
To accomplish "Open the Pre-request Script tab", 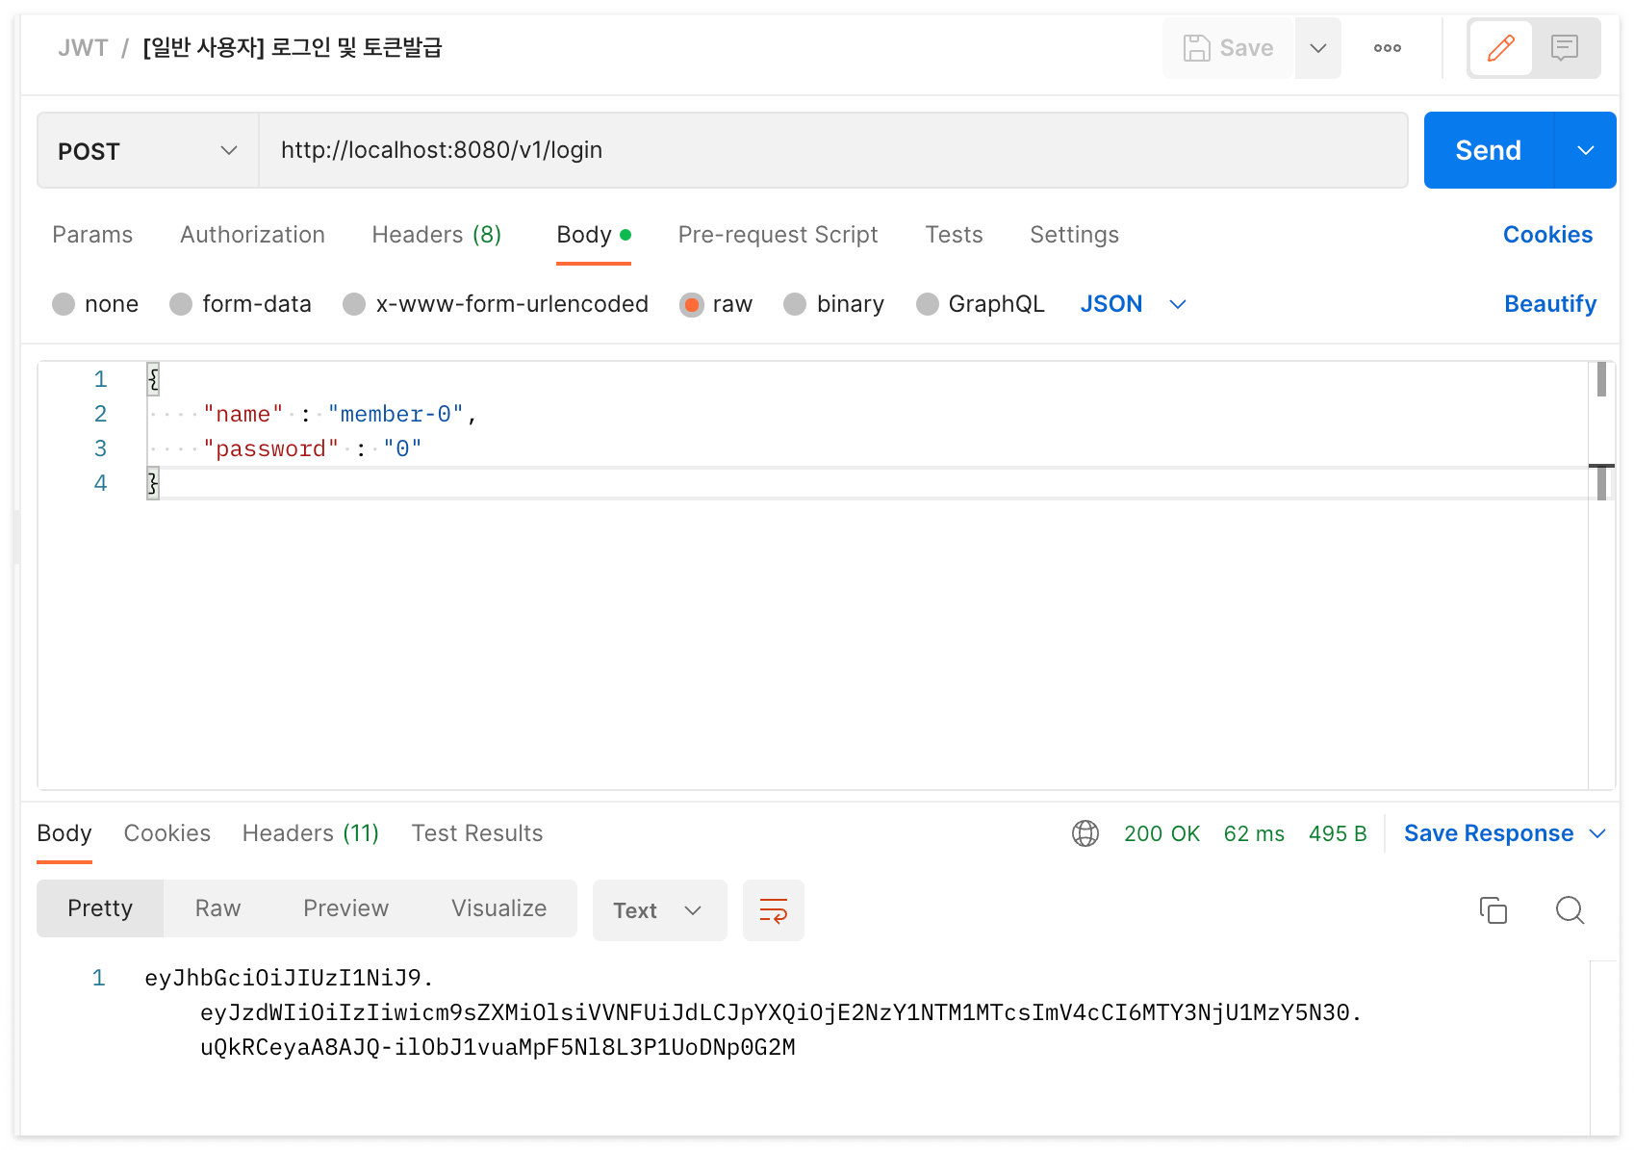I will pyautogui.click(x=778, y=235).
